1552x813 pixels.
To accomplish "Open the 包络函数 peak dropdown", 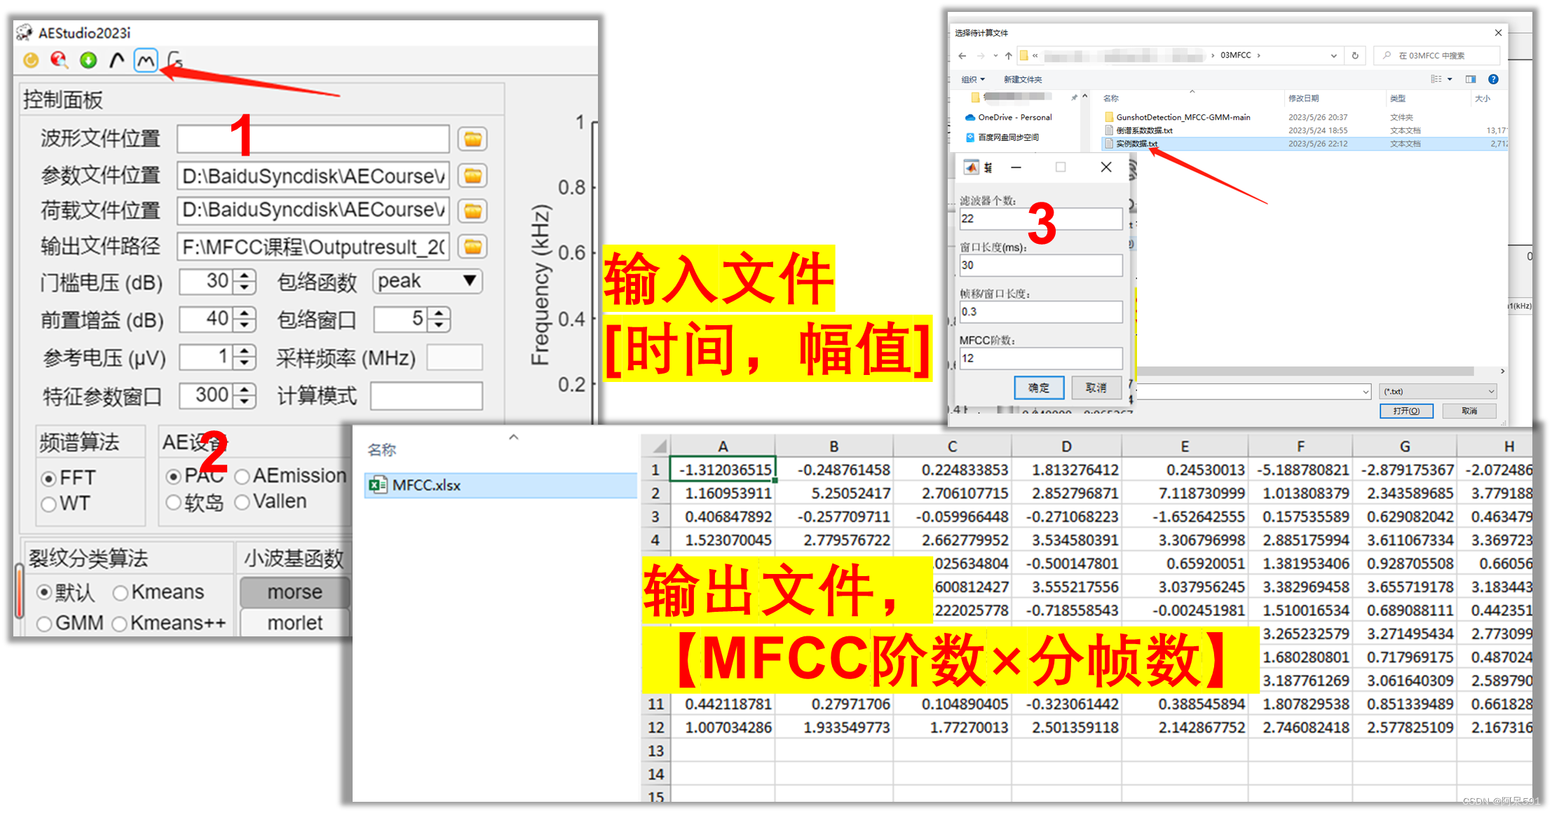I will click(426, 281).
